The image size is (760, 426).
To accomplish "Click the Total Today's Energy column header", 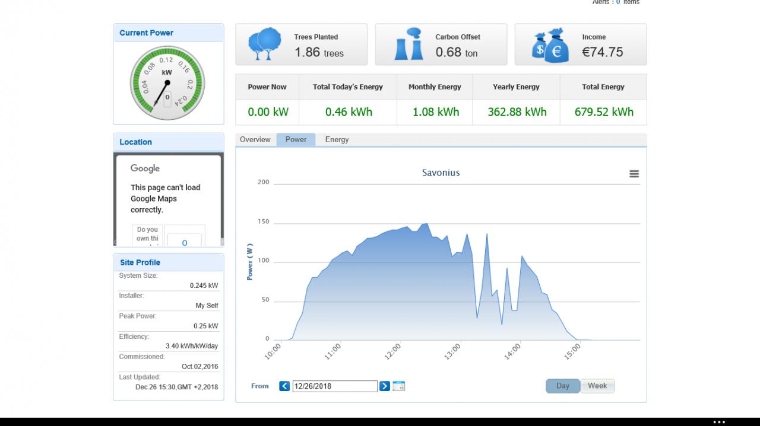I will (x=348, y=87).
